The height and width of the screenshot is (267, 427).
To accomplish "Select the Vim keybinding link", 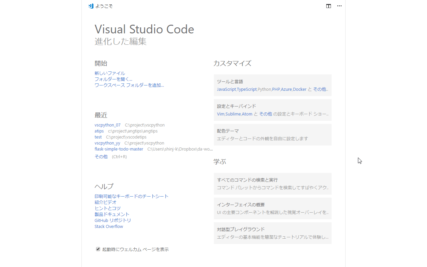I will point(221,114).
